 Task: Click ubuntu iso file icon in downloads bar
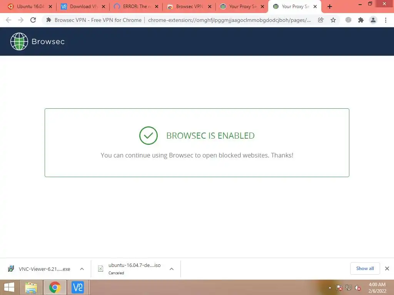(100, 268)
